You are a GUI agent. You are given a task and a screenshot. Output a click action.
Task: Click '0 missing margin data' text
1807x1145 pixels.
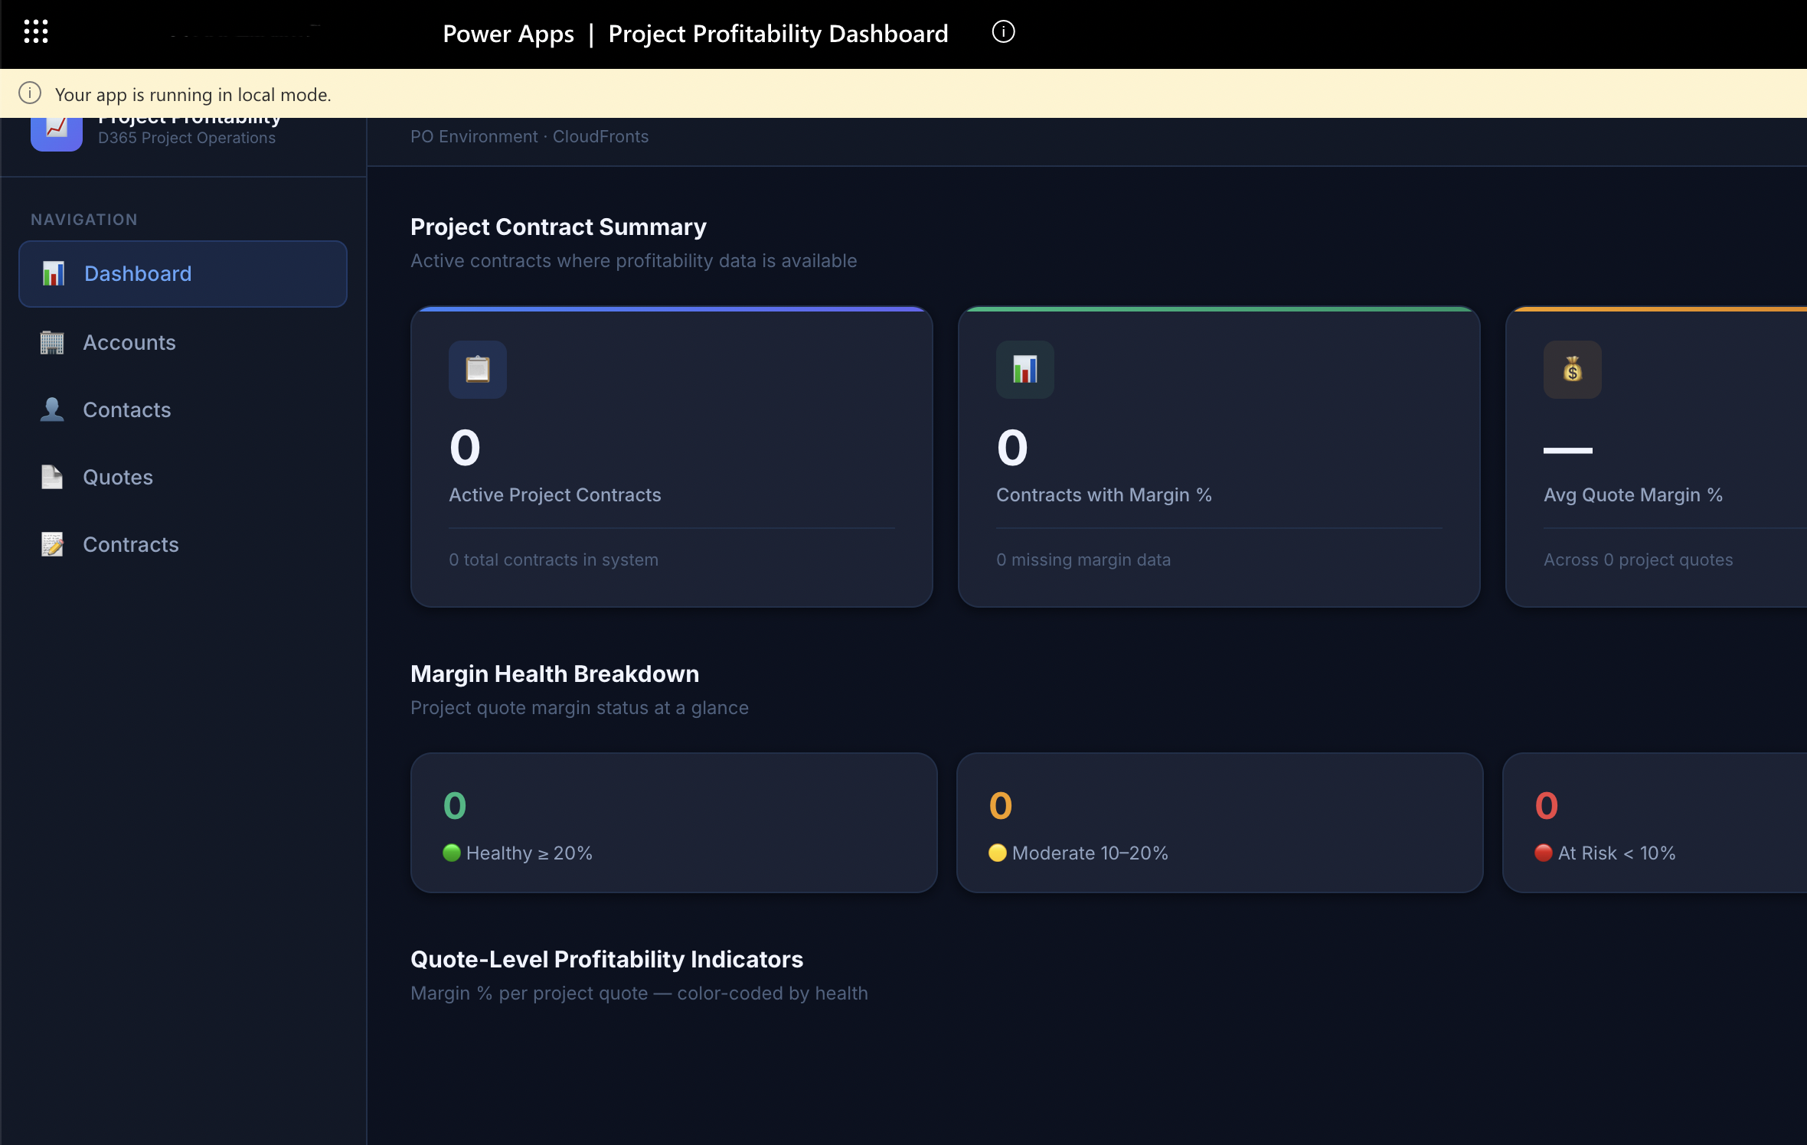pos(1083,559)
